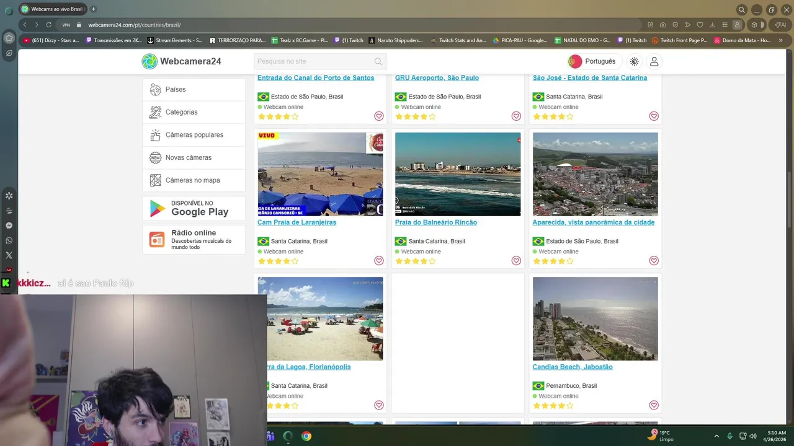
Task: Click the browser tab search magnifier icon
Action: click(x=741, y=9)
